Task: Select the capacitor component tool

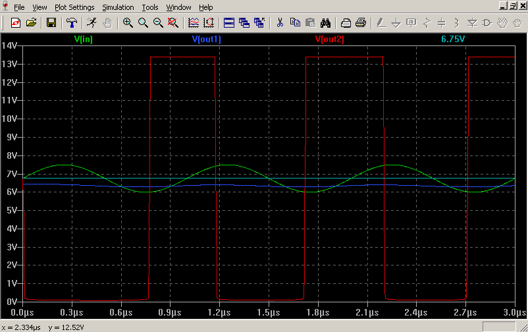Action: (442, 23)
